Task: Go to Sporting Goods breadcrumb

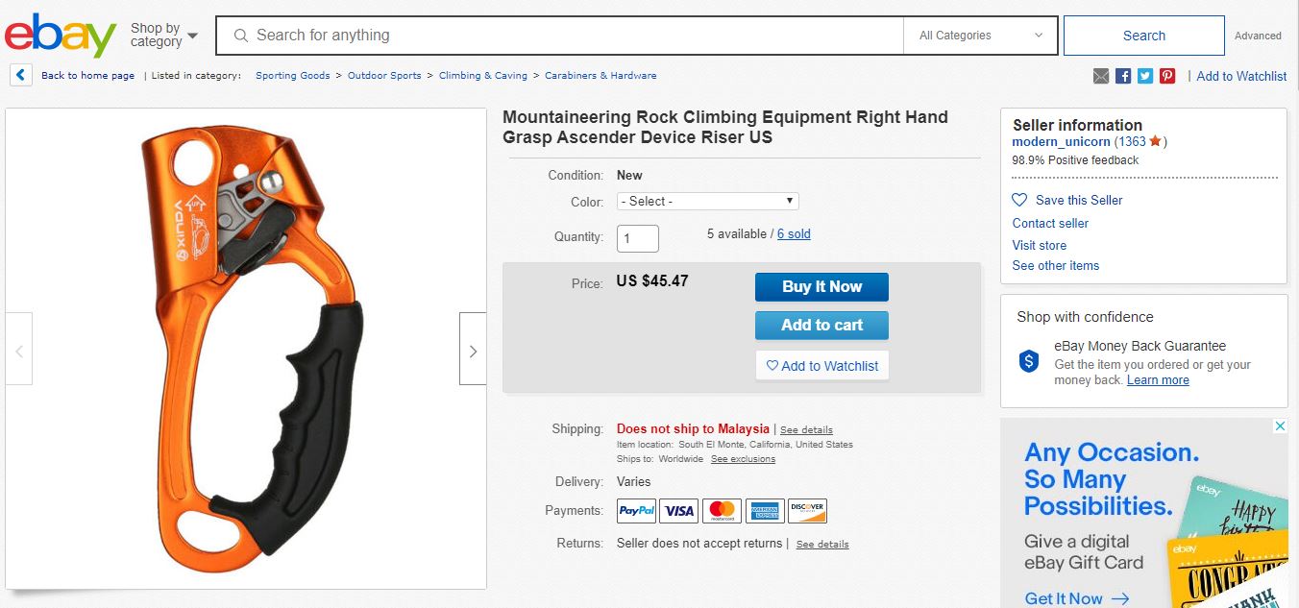Action: [292, 75]
